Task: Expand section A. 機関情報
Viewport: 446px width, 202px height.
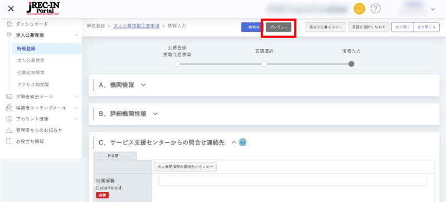Action: pyautogui.click(x=143, y=85)
